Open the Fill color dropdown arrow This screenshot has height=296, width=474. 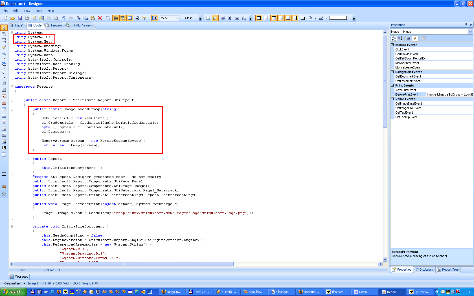click(315, 18)
